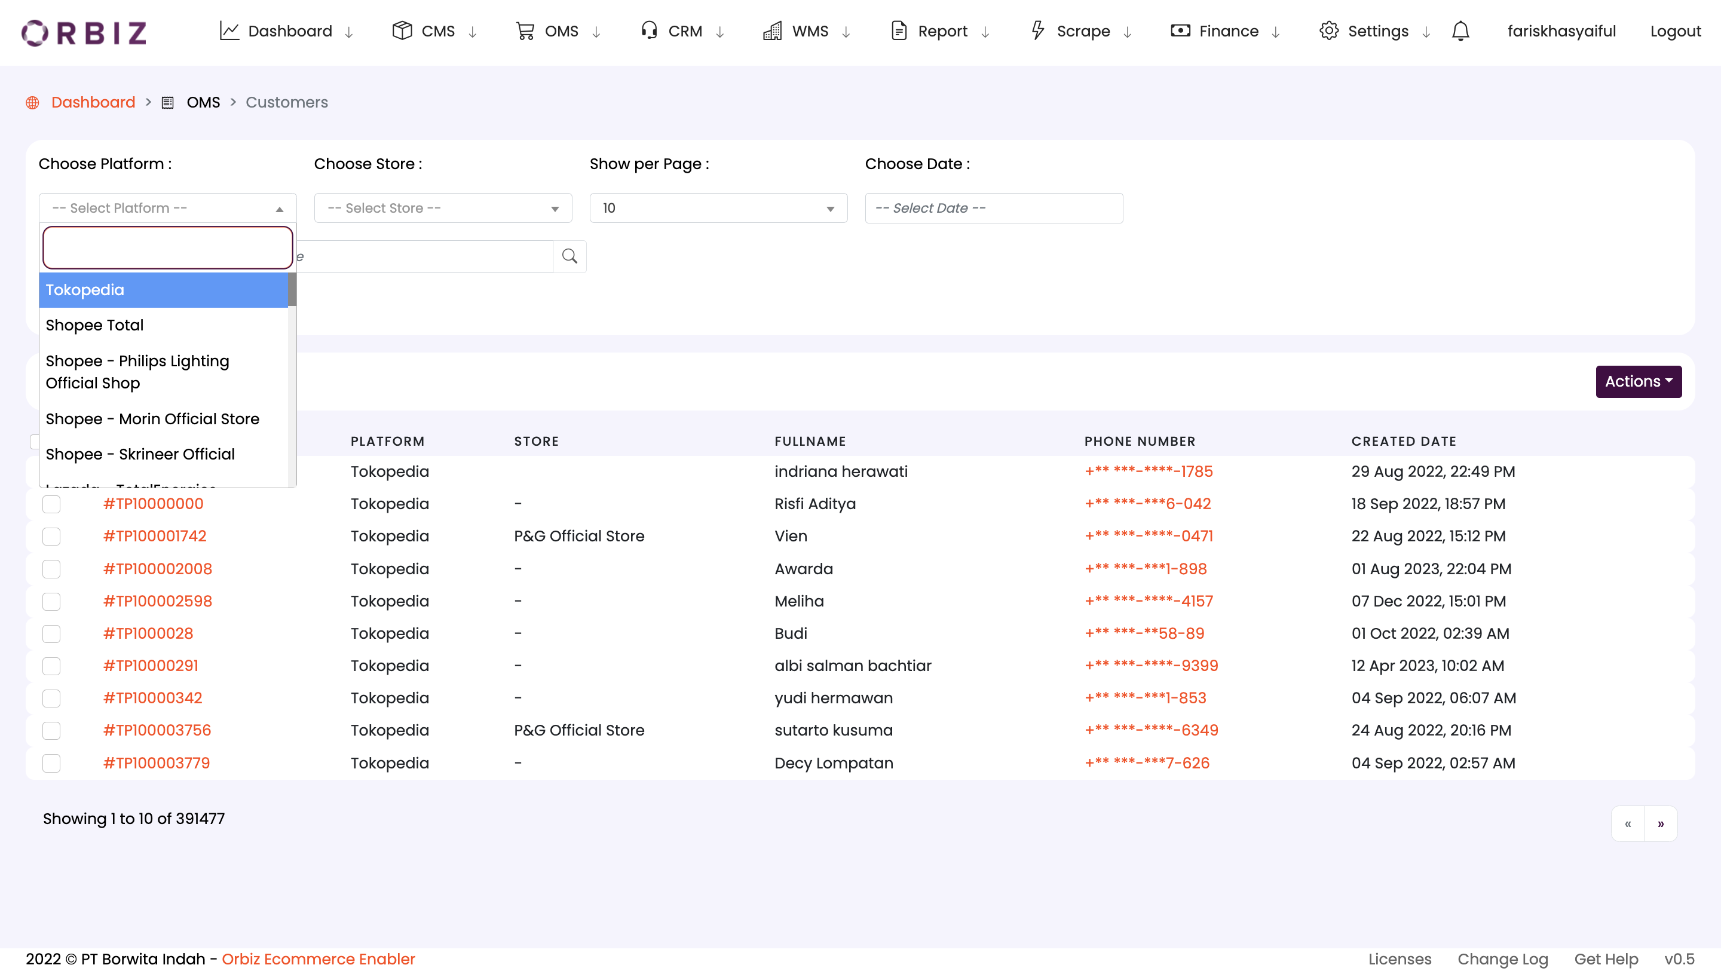Viewport: 1721px width, 971px height.
Task: Tick checkbox for customer #TP1000028
Action: tap(51, 633)
